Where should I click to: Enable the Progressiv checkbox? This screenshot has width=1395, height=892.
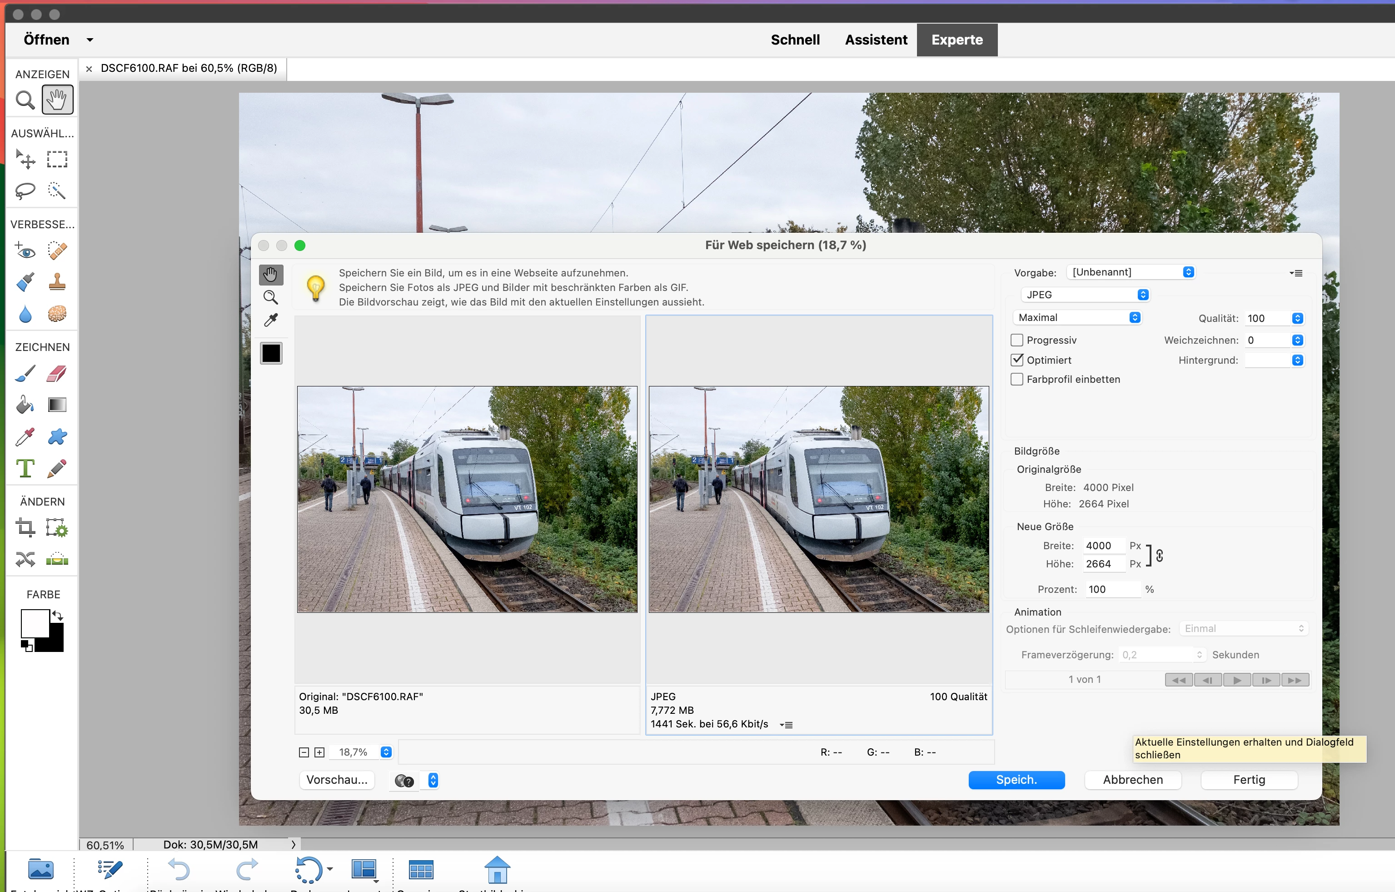tap(1016, 340)
